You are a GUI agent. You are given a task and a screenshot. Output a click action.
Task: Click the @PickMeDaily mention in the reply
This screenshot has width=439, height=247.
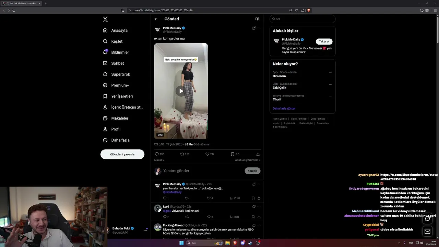172,192
